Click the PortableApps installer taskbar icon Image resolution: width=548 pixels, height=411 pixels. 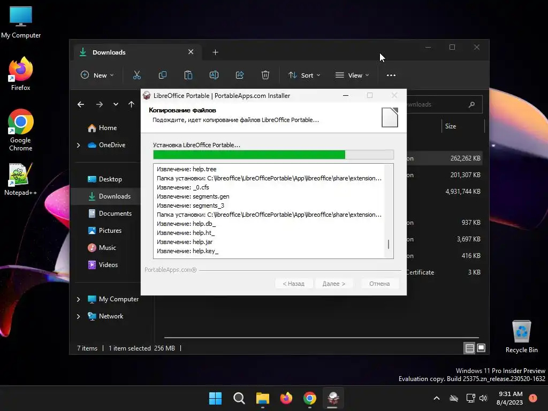333,398
